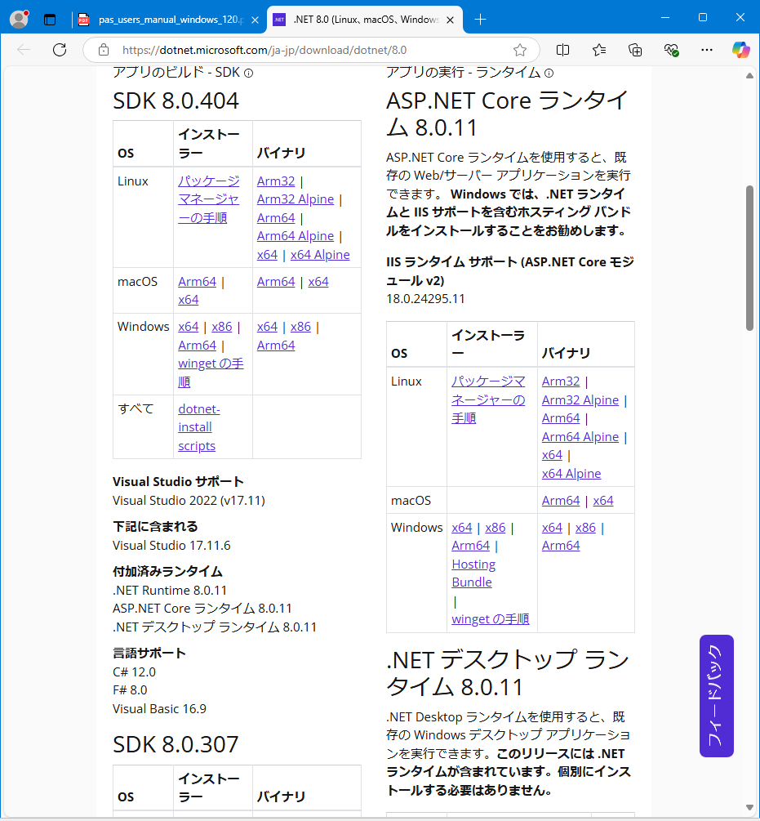Viewport: 760px width, 821px height.
Task: Minimize the browser window
Action: pos(665,17)
